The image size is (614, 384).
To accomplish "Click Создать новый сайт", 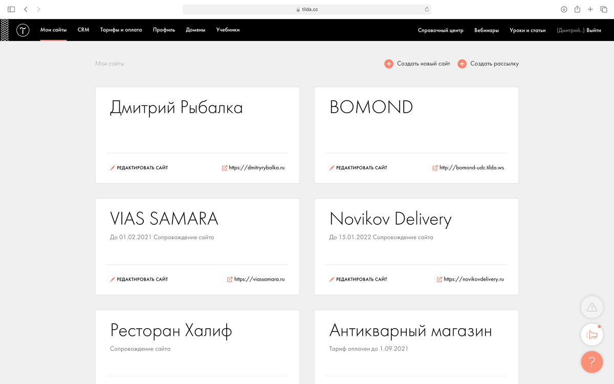I will [x=424, y=64].
